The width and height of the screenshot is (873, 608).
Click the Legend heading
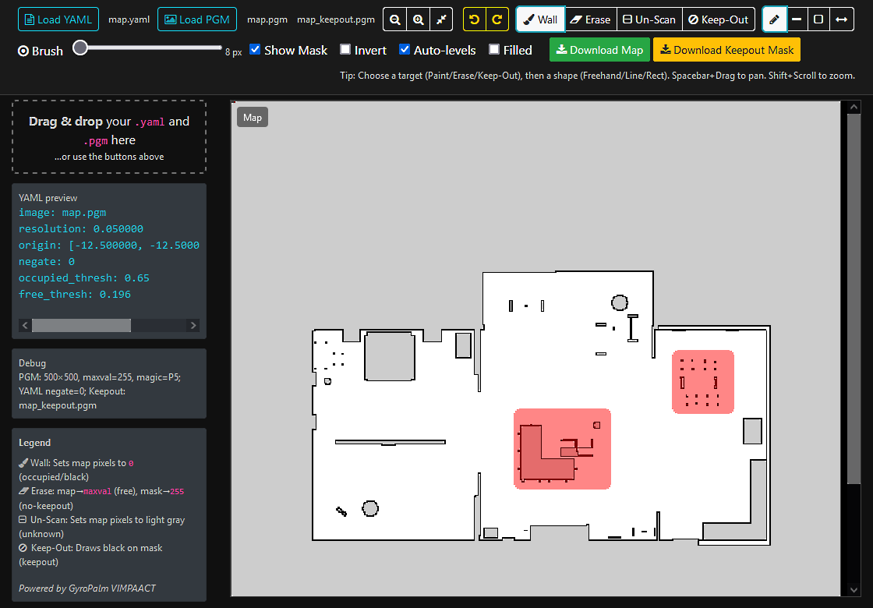click(34, 443)
